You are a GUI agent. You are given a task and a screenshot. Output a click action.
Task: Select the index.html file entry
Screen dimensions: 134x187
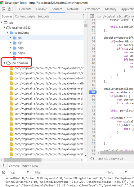[x=25, y=58]
